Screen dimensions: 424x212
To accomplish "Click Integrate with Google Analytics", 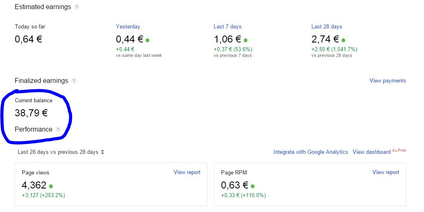I will click(311, 152).
